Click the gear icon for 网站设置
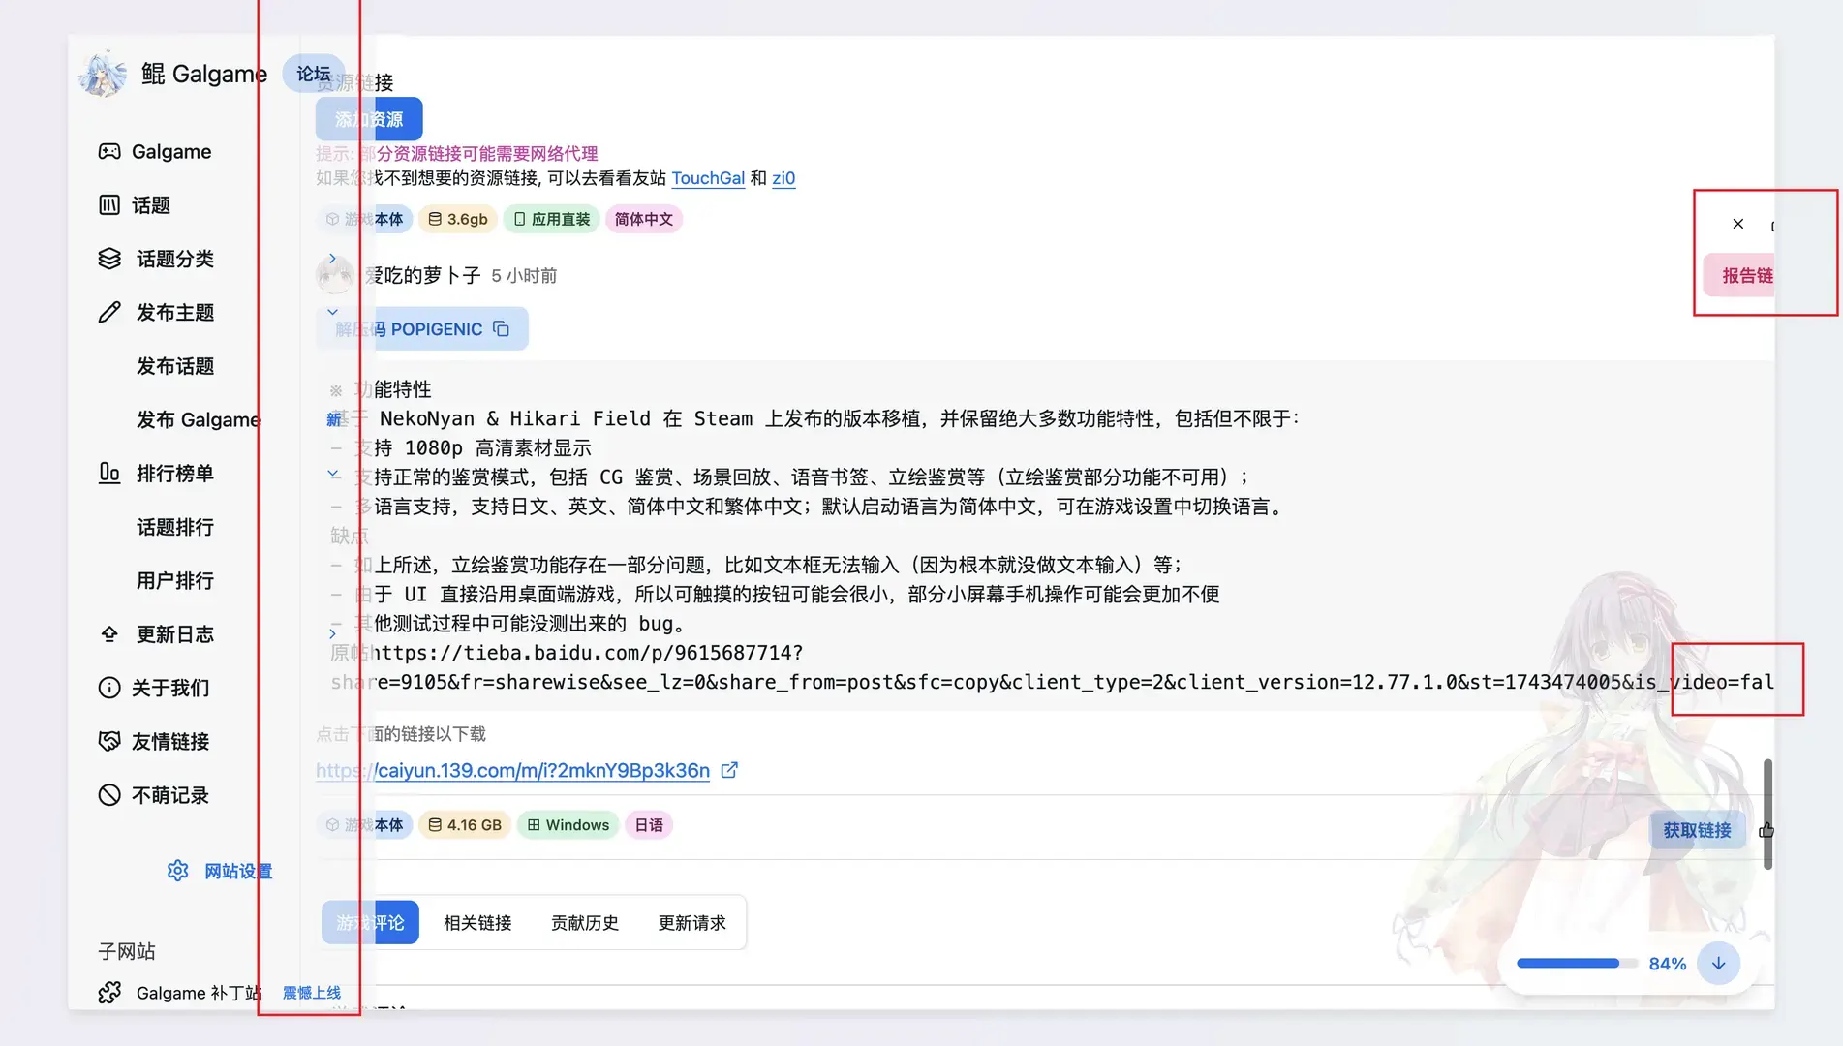The image size is (1843, 1046). (x=177, y=871)
